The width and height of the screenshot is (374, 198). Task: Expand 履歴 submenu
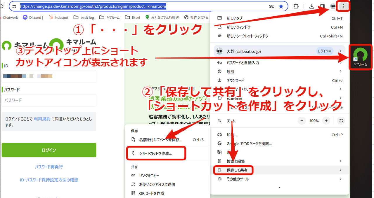280,71
